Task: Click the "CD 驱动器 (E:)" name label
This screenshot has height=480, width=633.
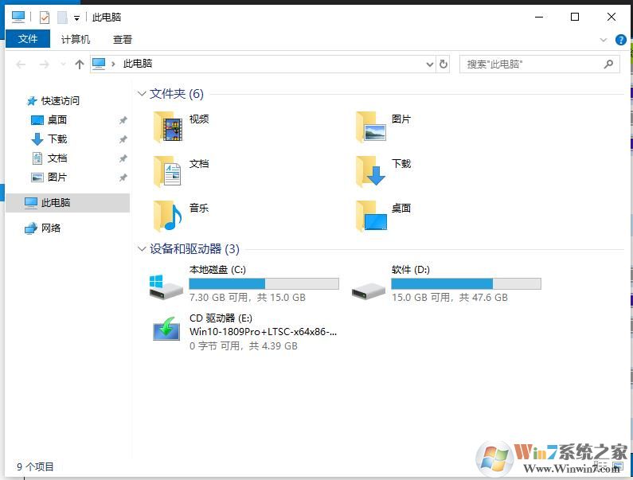Action: (x=221, y=318)
